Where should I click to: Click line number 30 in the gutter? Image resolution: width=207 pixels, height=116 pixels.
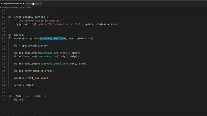point(3,35)
